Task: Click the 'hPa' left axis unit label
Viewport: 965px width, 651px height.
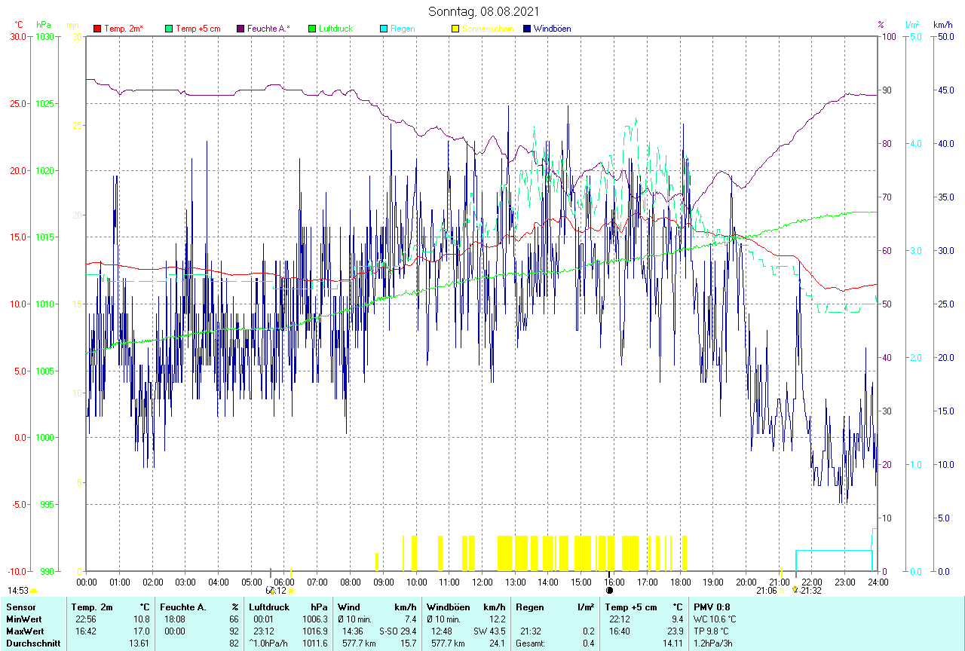Action: click(44, 25)
